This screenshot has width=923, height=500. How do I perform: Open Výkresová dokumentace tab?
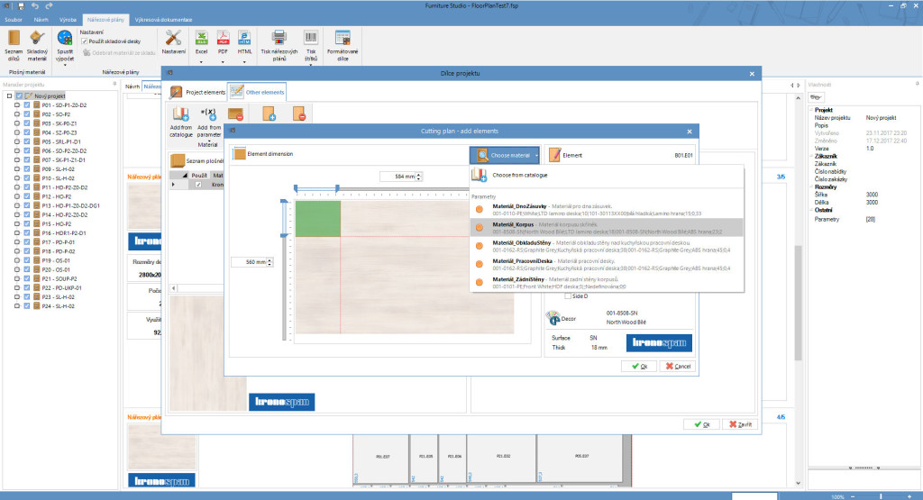point(164,20)
